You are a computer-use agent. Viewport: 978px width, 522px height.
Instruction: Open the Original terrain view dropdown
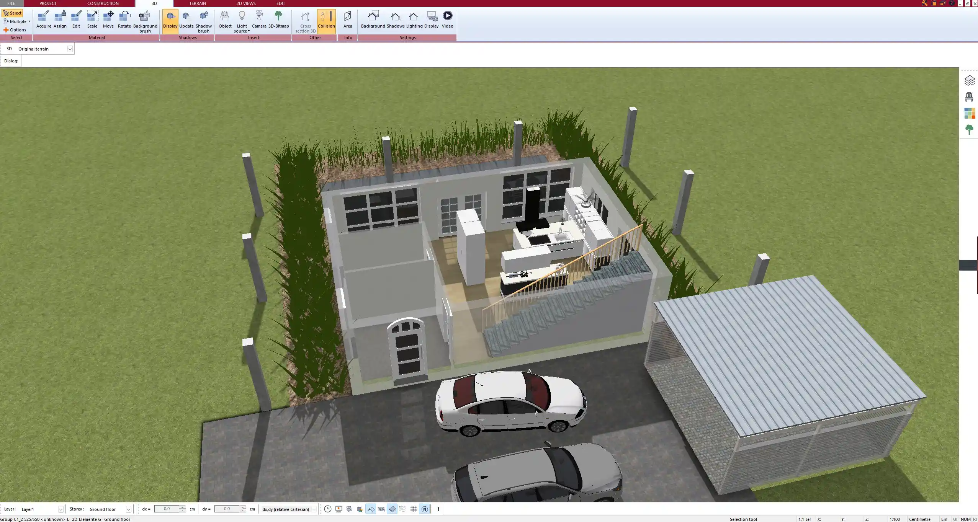(70, 49)
